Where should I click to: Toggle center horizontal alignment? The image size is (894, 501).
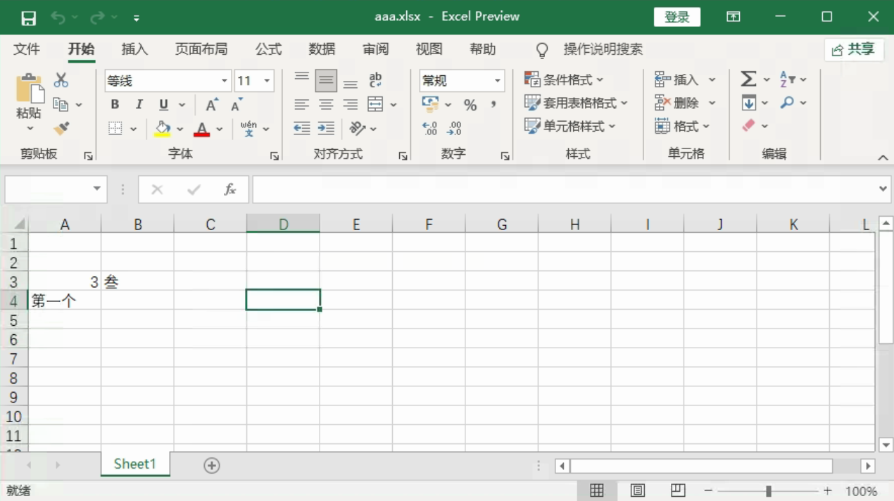pyautogui.click(x=326, y=105)
